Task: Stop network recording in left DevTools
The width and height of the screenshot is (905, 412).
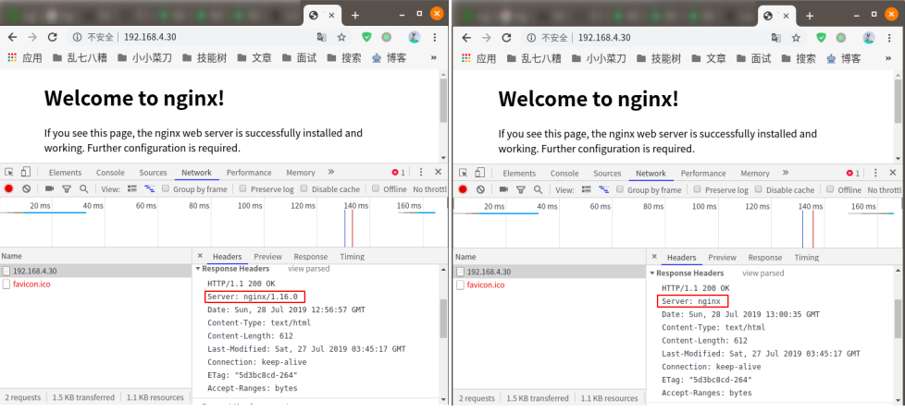Action: (x=8, y=188)
